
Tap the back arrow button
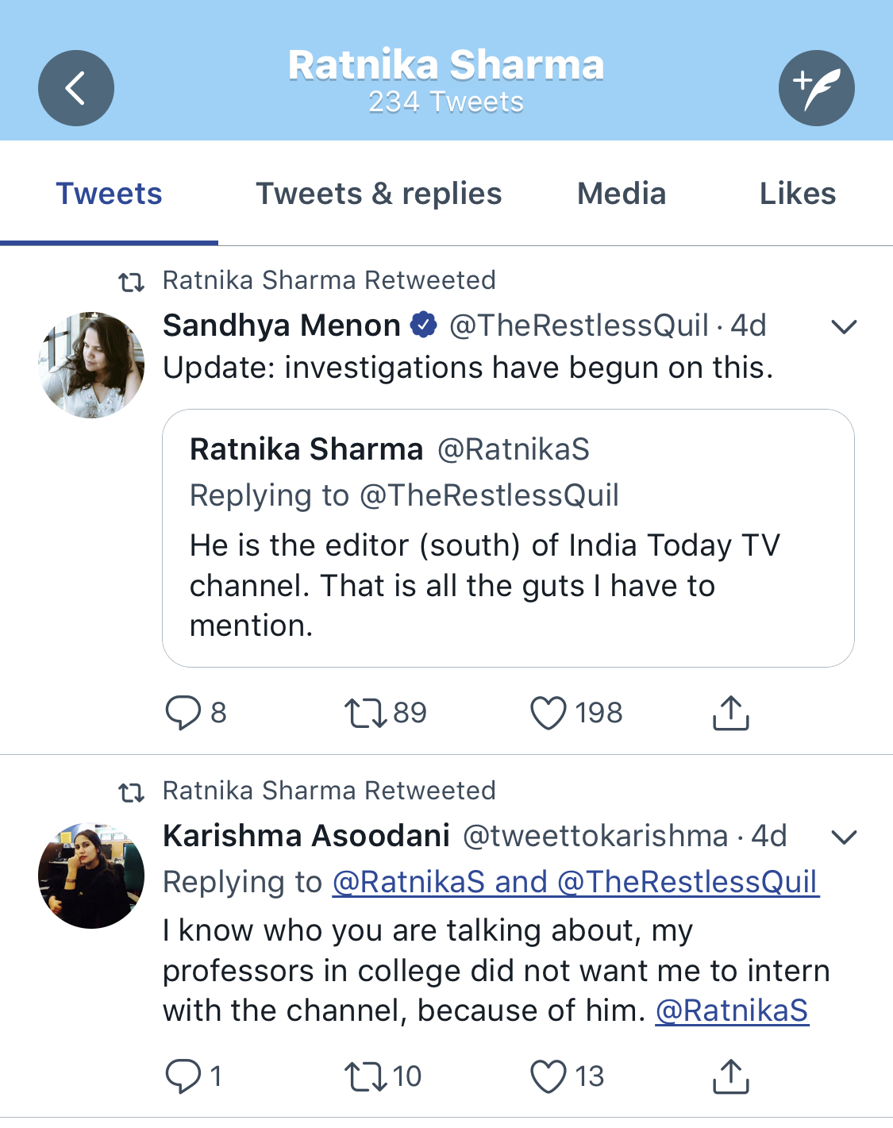coord(76,88)
